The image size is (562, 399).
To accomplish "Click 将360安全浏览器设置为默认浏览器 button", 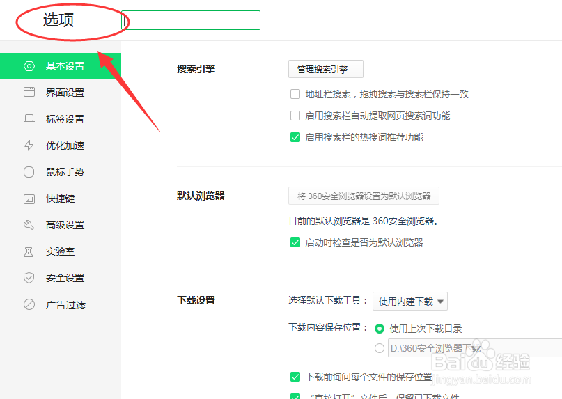I will coord(364,196).
